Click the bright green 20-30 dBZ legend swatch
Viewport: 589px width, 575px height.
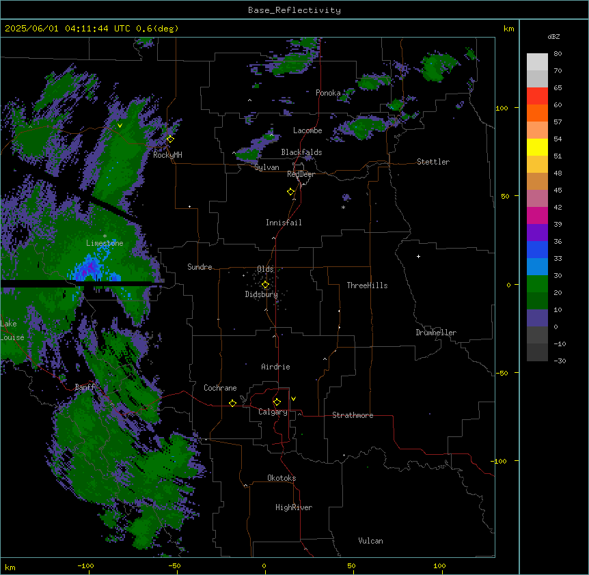pos(537,284)
